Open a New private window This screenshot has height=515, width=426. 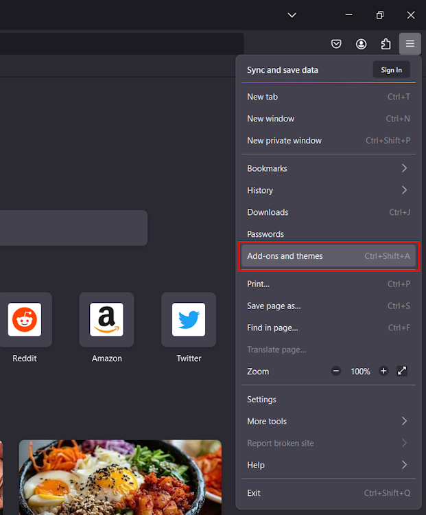coord(329,141)
